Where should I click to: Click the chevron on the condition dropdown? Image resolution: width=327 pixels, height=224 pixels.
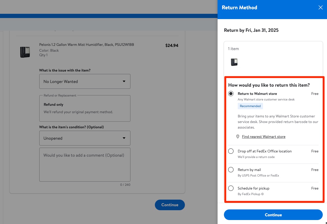[124, 138]
